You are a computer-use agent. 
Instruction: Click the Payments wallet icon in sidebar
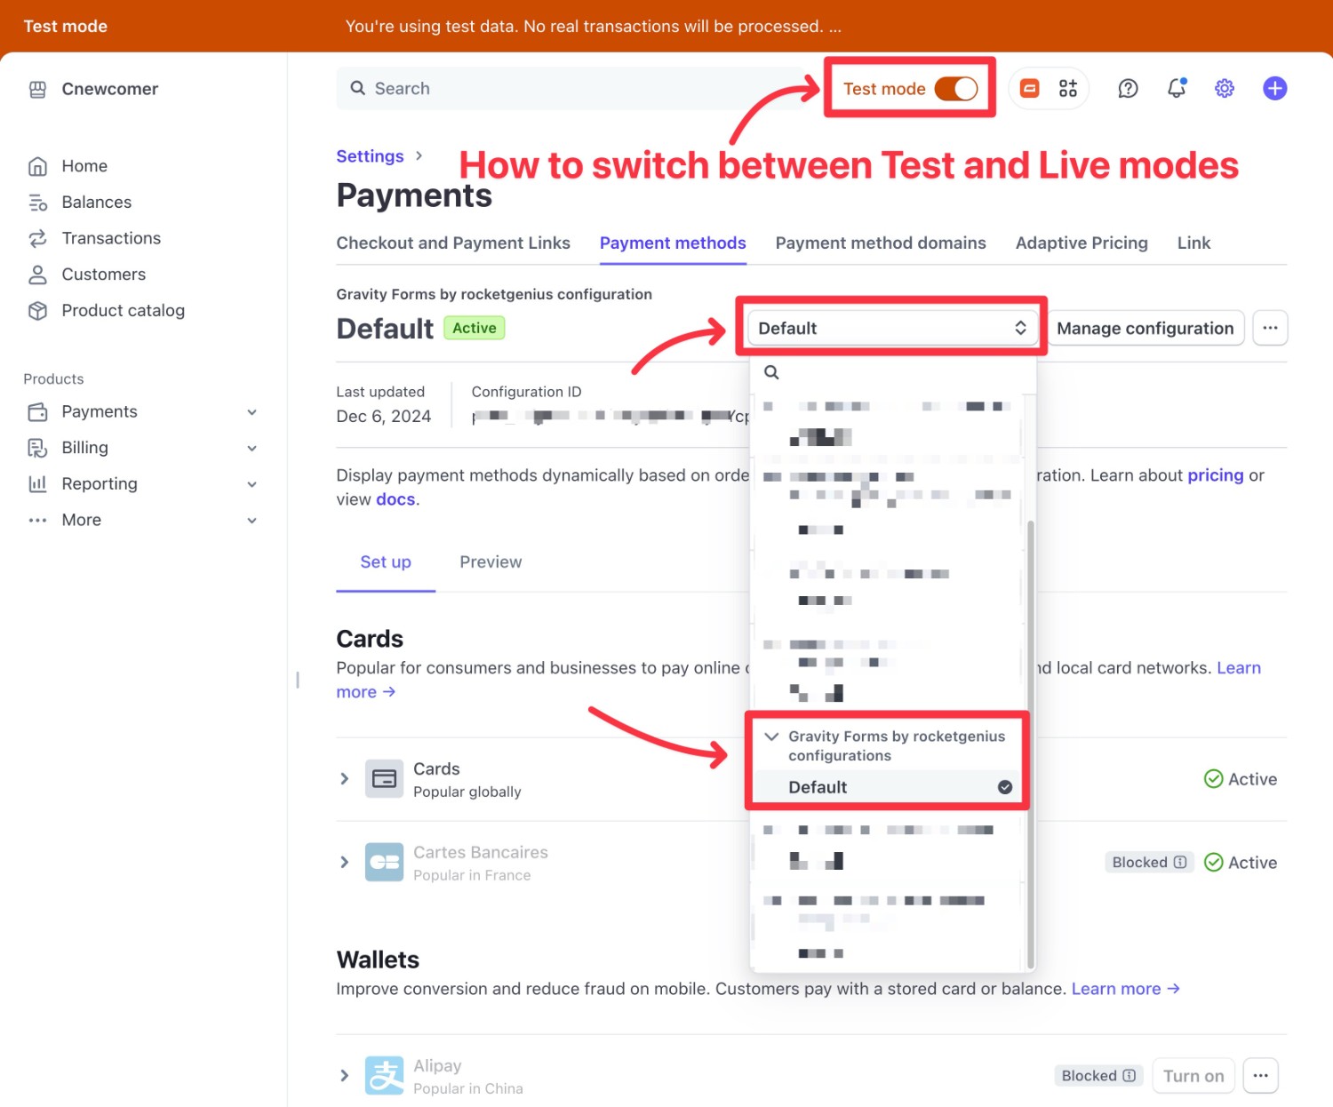37,412
